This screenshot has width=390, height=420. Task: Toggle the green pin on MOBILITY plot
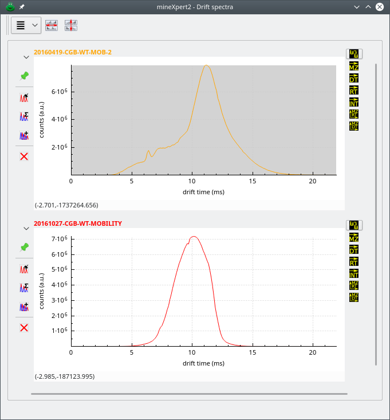click(x=24, y=247)
